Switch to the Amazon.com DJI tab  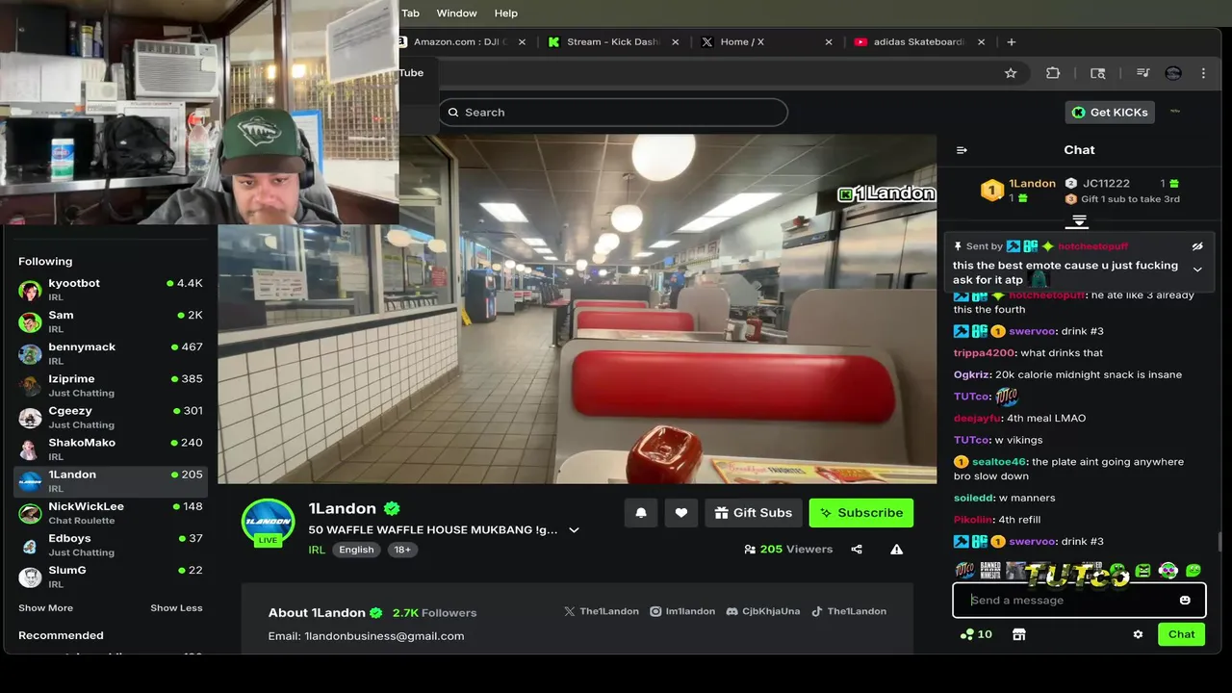click(462, 42)
